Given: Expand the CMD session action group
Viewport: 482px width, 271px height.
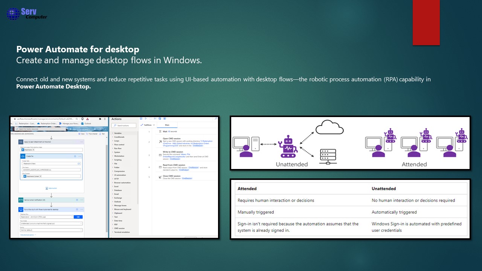Looking at the screenshot, I should click(x=119, y=228).
